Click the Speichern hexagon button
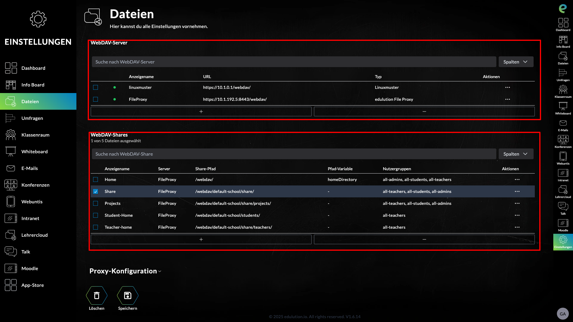 point(127,295)
